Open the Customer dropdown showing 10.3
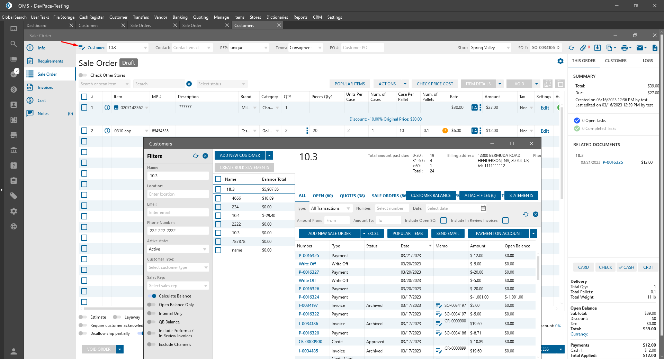Viewport: 664px width, 359px height. (128, 48)
